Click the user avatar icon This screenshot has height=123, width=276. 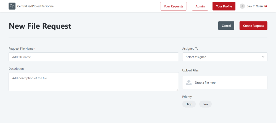coord(242,6)
